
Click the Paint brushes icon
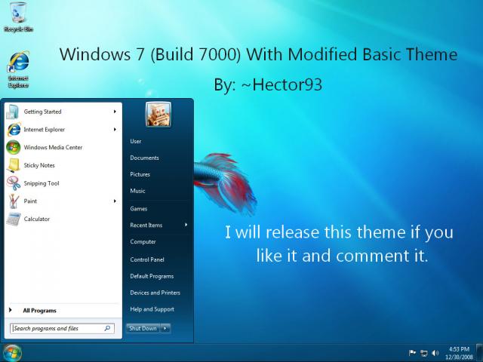[x=14, y=201]
